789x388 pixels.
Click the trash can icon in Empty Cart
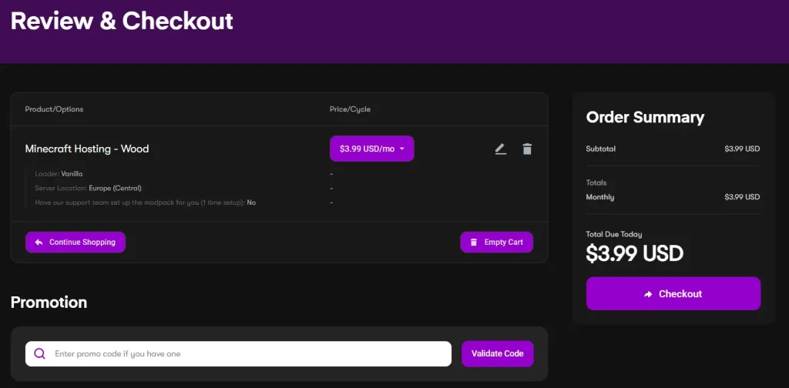point(474,242)
